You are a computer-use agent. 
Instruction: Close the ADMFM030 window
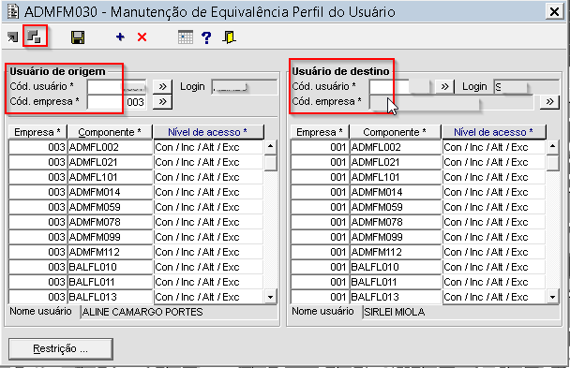554,12
